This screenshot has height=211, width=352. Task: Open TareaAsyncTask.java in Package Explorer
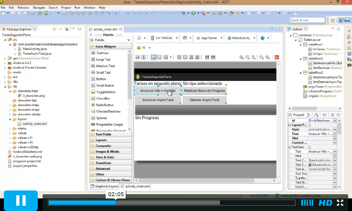coord(37,54)
